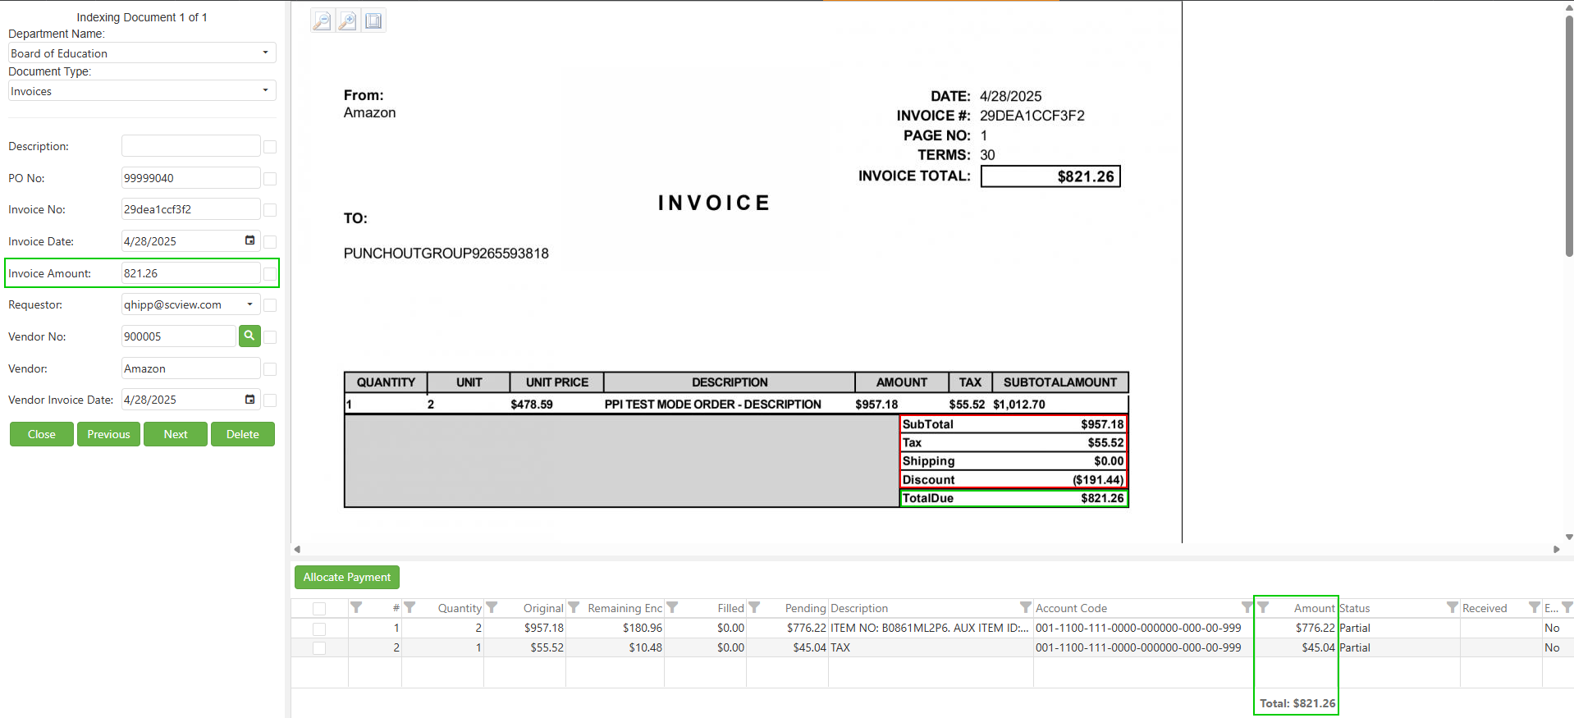
Task: Select the TAX line row checkbox
Action: click(319, 648)
